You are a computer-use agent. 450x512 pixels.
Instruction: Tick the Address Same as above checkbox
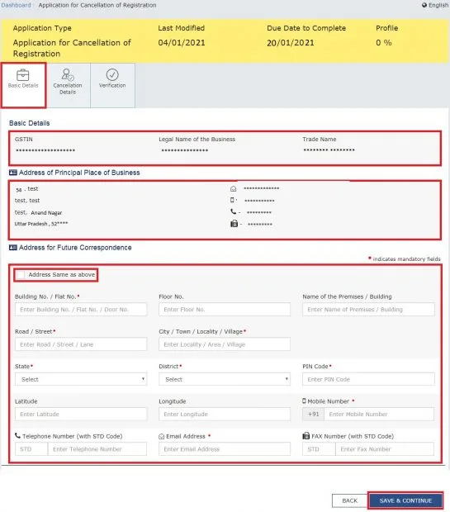tap(21, 275)
